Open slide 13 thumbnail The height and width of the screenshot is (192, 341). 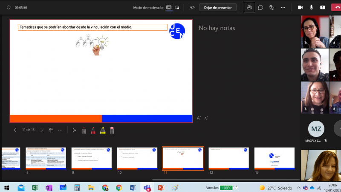tap(274, 158)
